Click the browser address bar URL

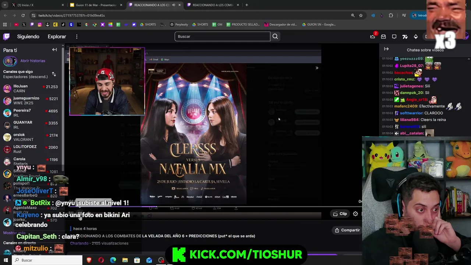tap(72, 15)
